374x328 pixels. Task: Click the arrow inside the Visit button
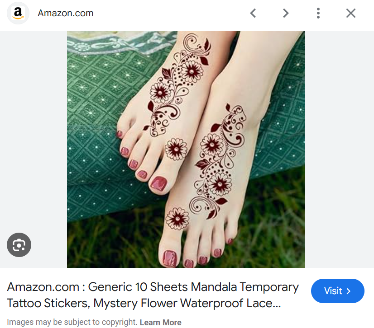point(349,291)
